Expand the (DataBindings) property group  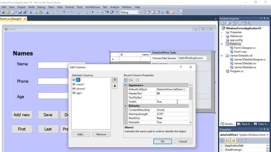click(222, 149)
